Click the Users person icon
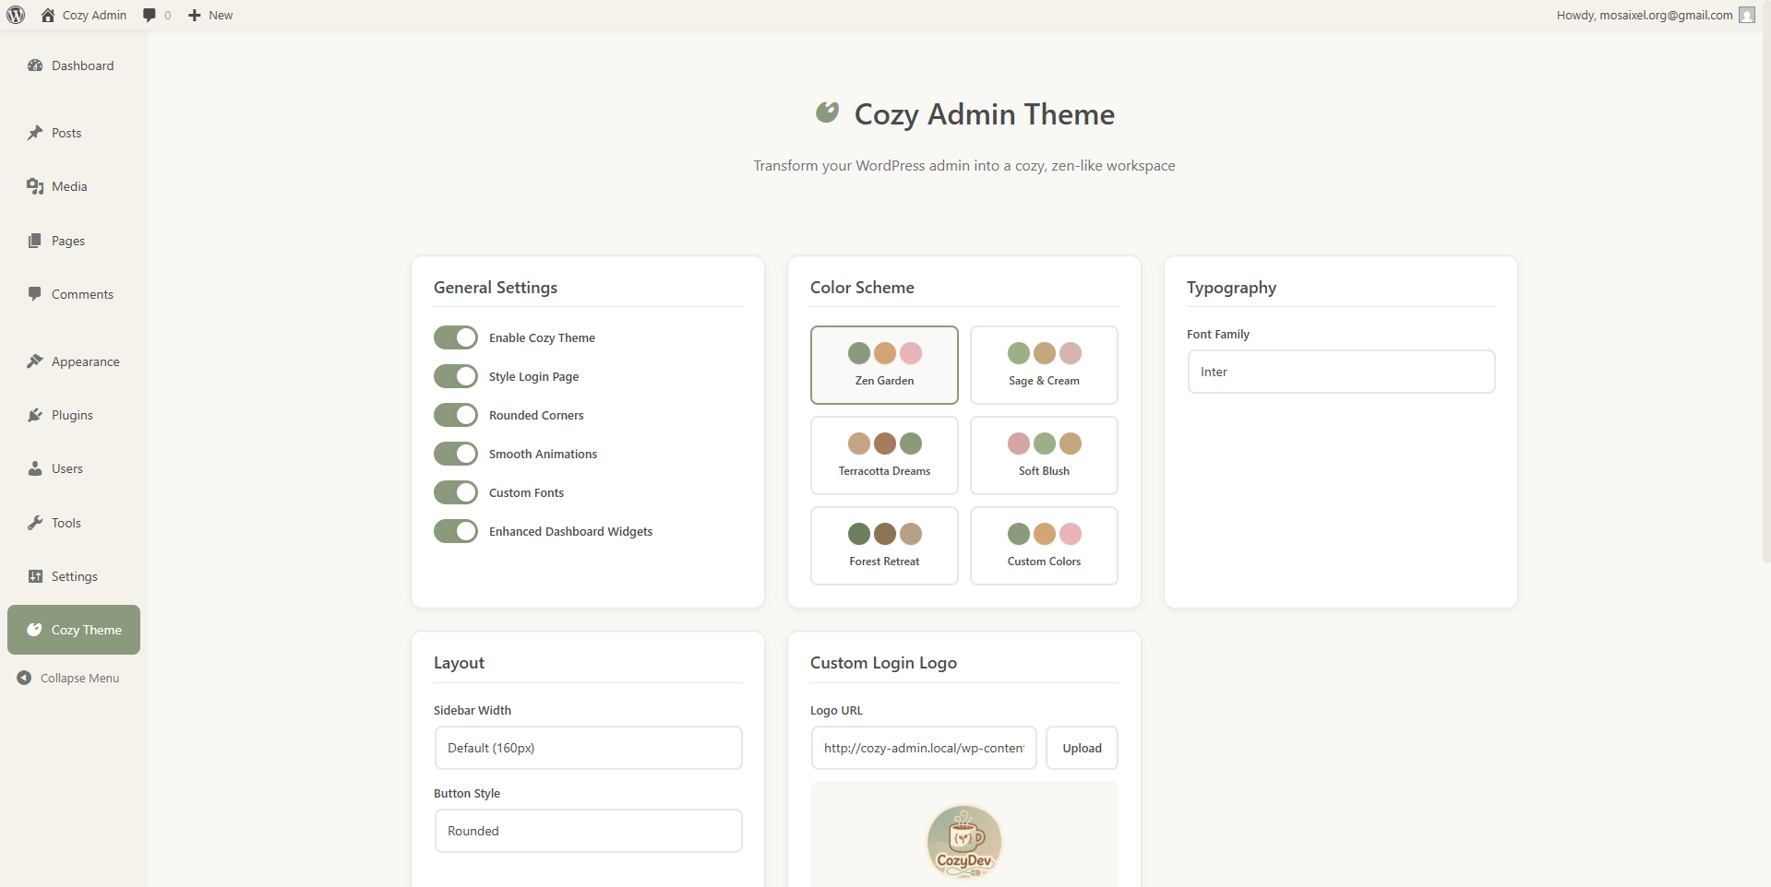1771x887 pixels. [x=35, y=468]
